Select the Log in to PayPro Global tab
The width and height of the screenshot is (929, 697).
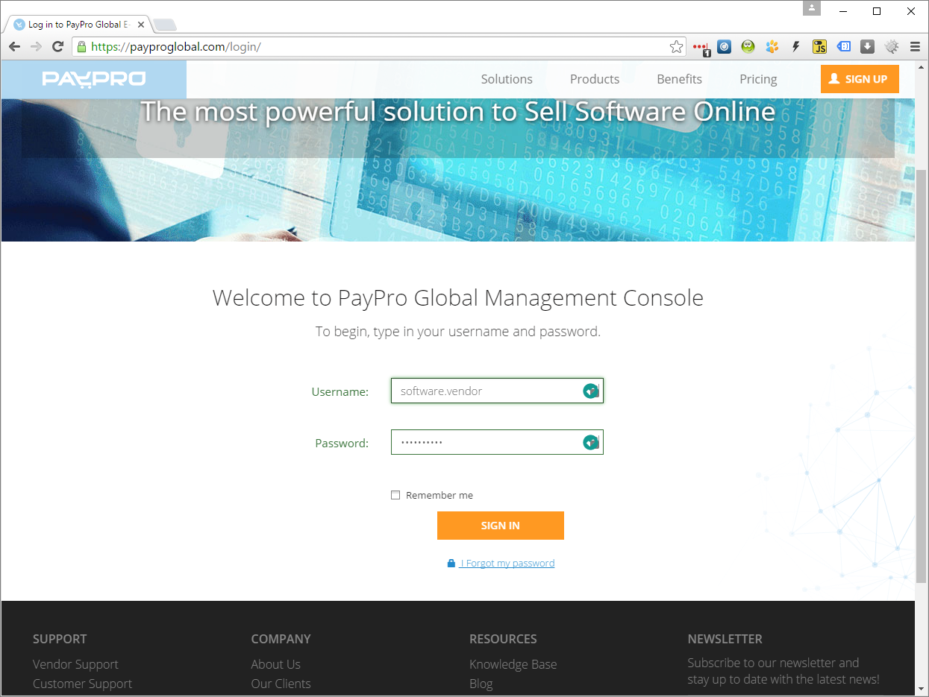tap(78, 25)
